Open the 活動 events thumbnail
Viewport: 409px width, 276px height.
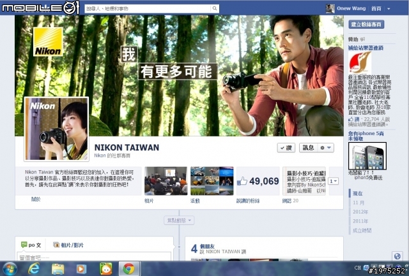[212, 181]
